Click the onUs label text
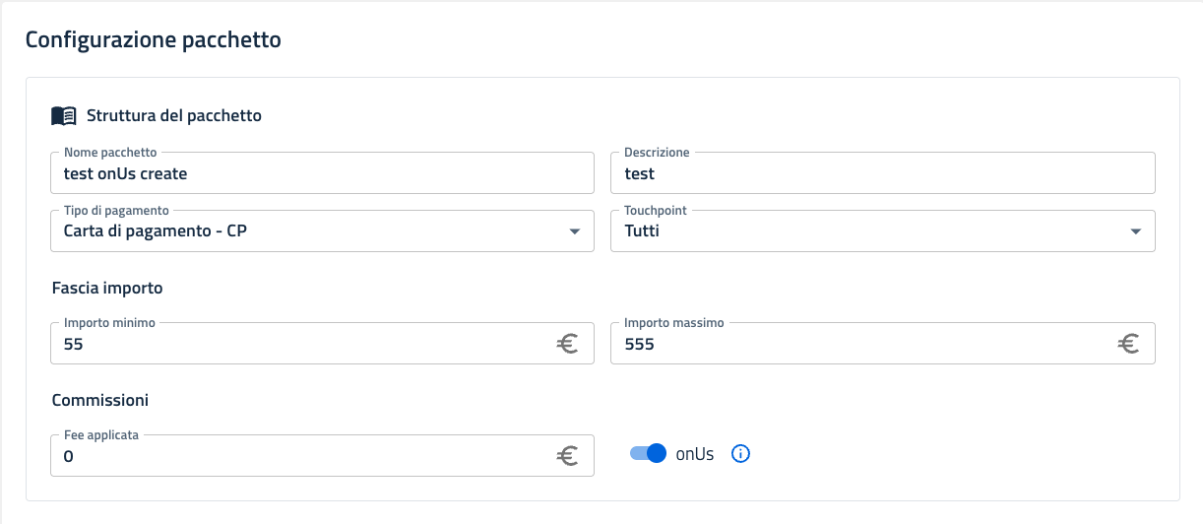The image size is (1203, 524). tap(695, 454)
